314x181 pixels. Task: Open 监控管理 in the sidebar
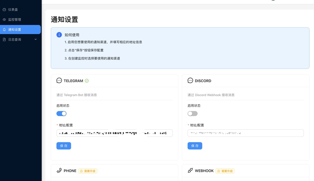click(x=20, y=19)
